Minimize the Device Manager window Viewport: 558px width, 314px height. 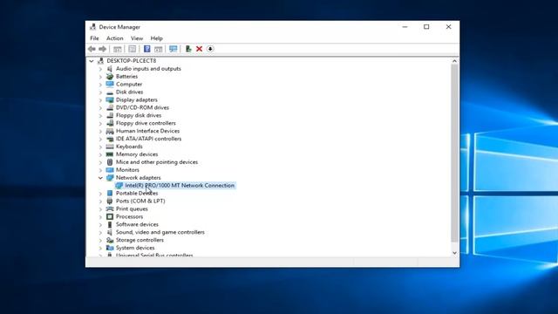tap(405, 27)
